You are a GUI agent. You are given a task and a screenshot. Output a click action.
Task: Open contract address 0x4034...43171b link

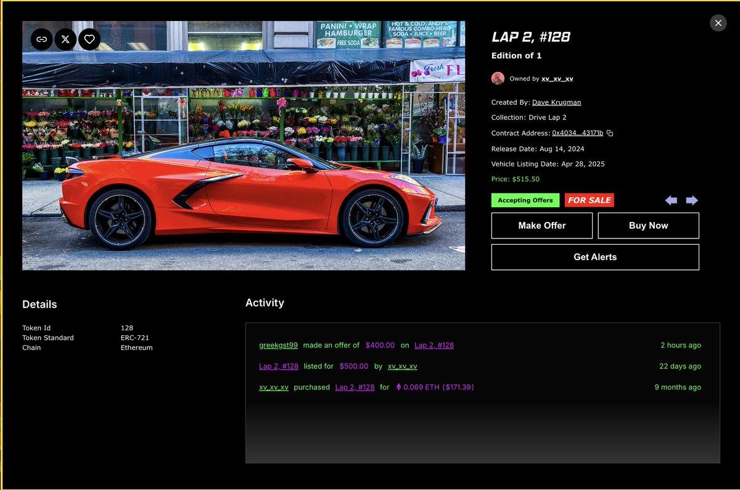577,133
